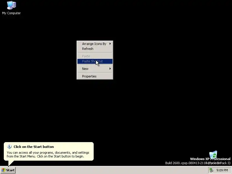Open the Arrange Icons By submenu
Screen dimensions: 232x174
[x=95, y=44]
